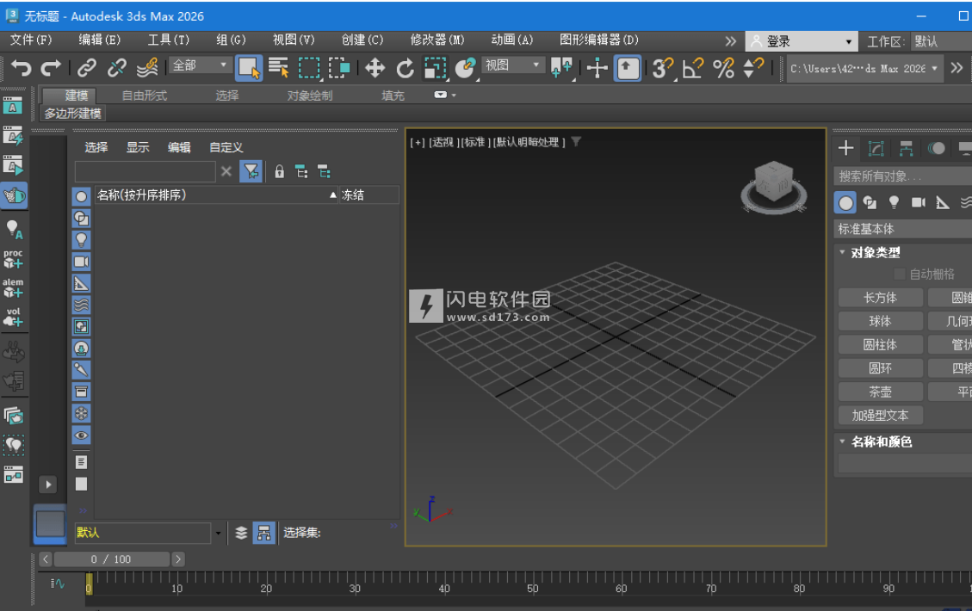Click the Percent Snap icon
This screenshot has width=972, height=611.
click(x=723, y=68)
